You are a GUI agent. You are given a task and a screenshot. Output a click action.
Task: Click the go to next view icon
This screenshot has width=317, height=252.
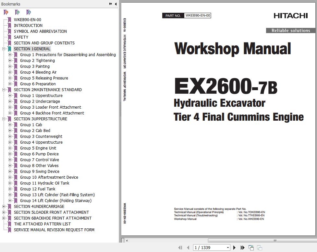coord(260,247)
